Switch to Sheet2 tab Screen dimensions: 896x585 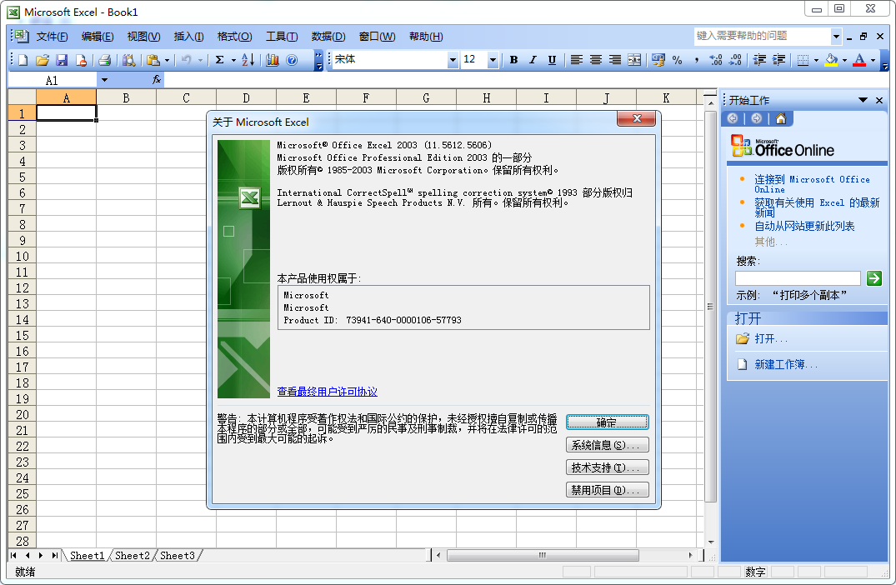coord(132,555)
